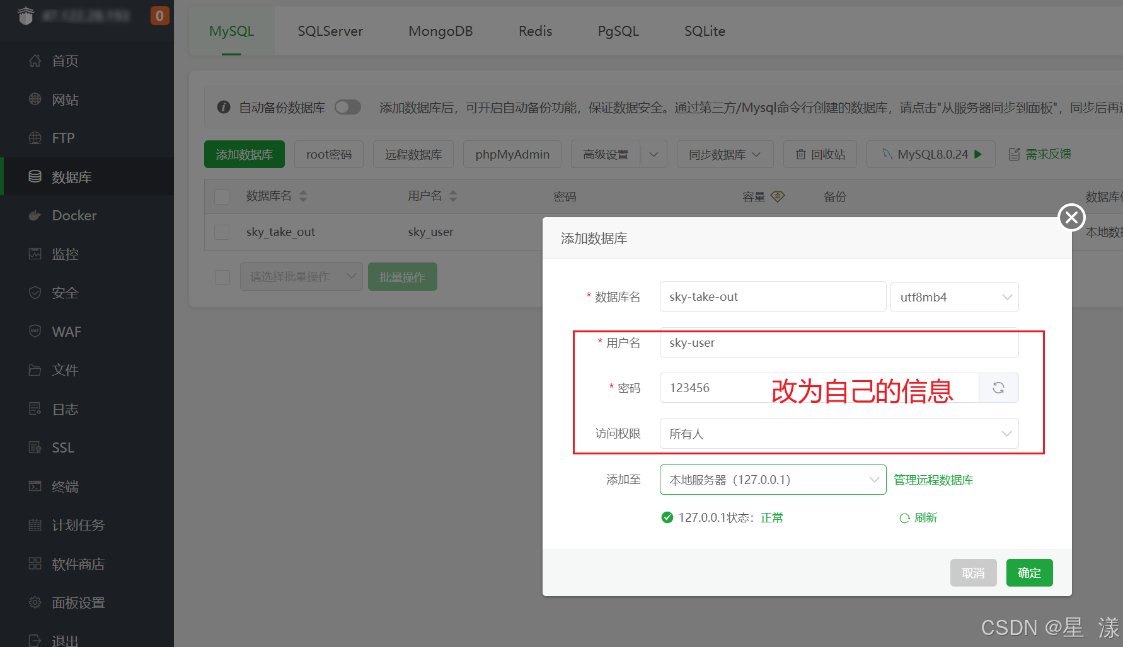Open the 面板设置 gear icon
Viewport: 1123px width, 647px height.
[35, 602]
